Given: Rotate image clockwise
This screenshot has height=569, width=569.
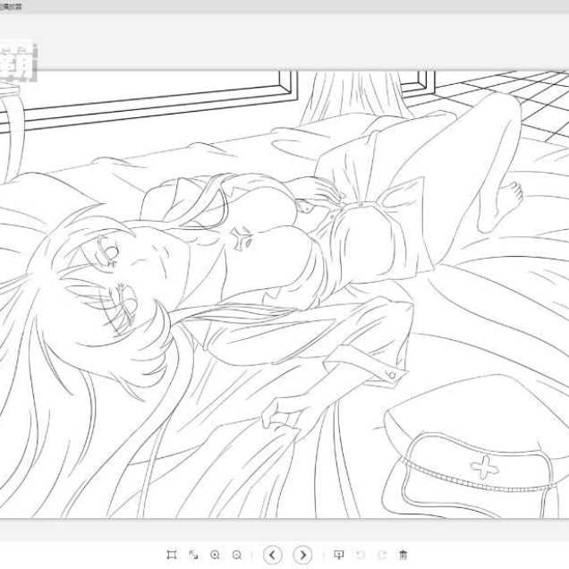Looking at the screenshot, I should click(x=382, y=555).
